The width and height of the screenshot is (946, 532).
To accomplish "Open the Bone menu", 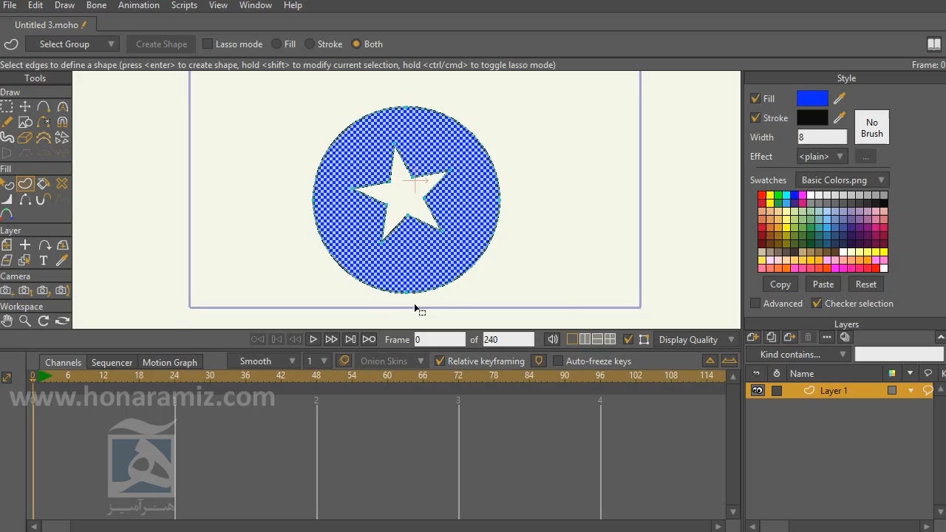I will [x=96, y=5].
